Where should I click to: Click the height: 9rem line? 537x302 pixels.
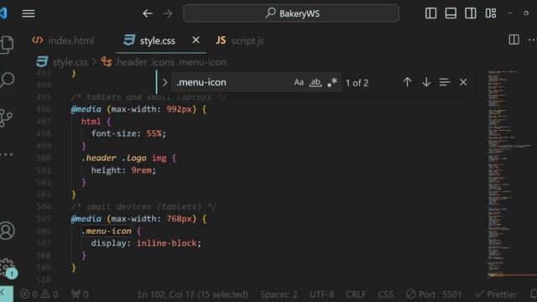(x=123, y=170)
